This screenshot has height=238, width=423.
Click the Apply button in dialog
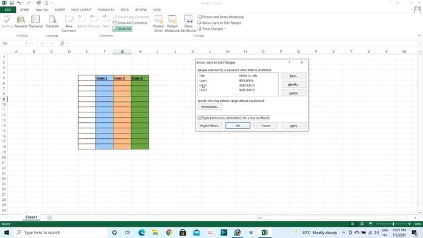point(293,126)
